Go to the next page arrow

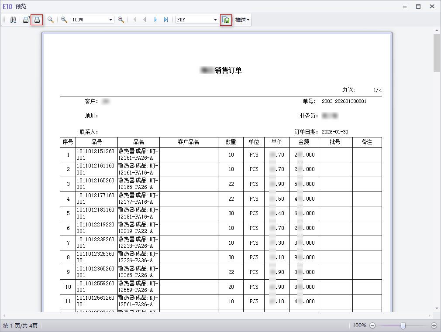coord(155,20)
